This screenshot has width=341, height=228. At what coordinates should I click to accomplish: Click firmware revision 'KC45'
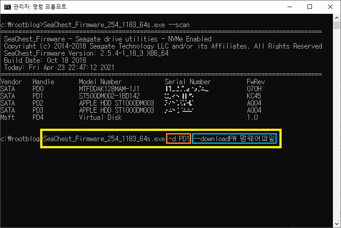(254, 96)
